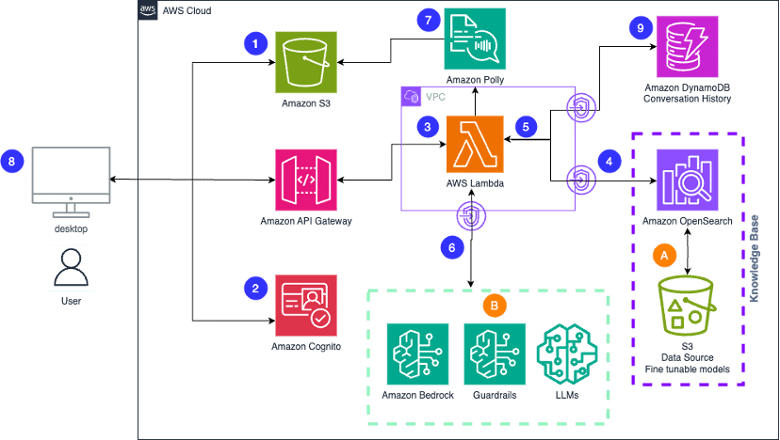Image resolution: width=780 pixels, height=440 pixels.
Task: Select the Amazon API Gateway icon
Action: [x=306, y=180]
